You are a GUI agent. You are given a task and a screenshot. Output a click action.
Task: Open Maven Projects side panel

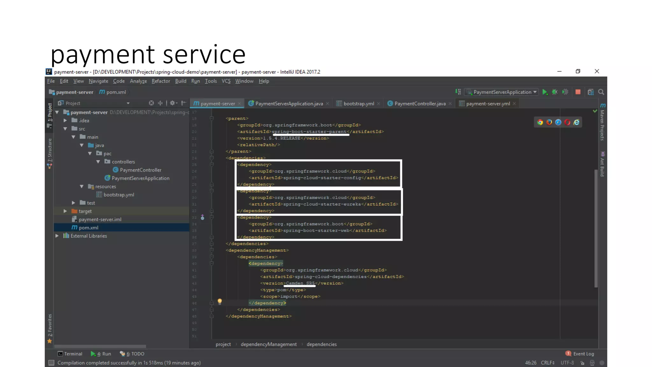click(602, 122)
